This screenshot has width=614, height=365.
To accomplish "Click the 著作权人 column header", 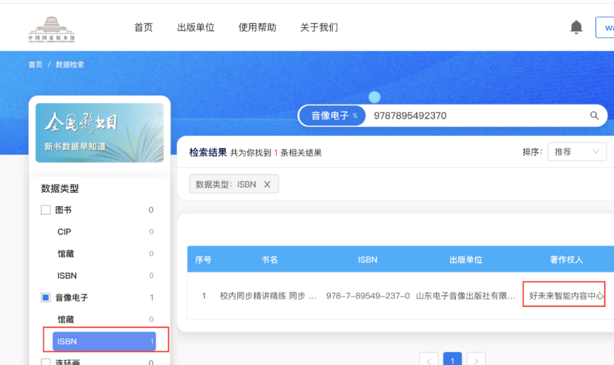I will (566, 260).
